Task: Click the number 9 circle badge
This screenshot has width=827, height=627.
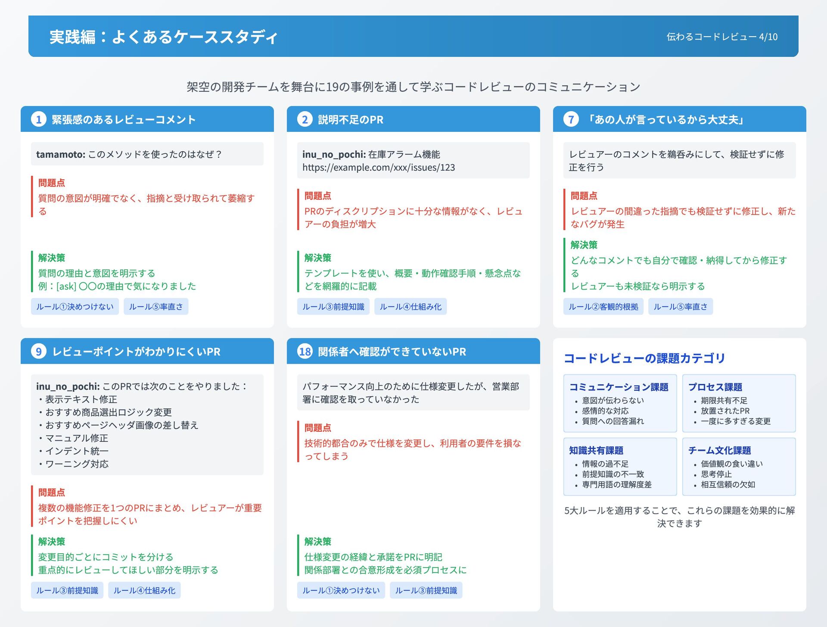Action: coord(39,351)
